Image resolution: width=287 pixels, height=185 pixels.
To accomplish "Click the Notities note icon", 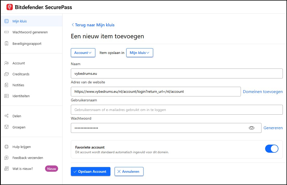I will point(7,85).
